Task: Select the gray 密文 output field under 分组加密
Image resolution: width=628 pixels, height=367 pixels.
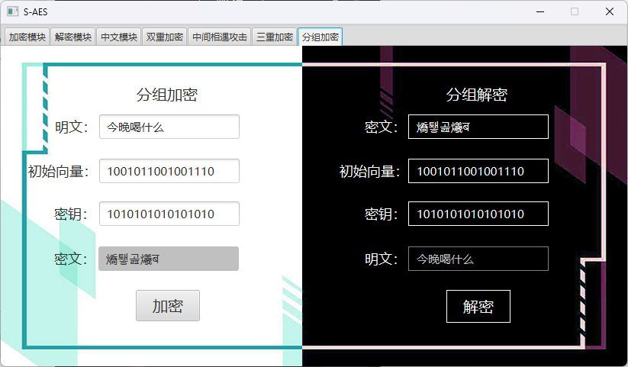Action: [x=168, y=259]
